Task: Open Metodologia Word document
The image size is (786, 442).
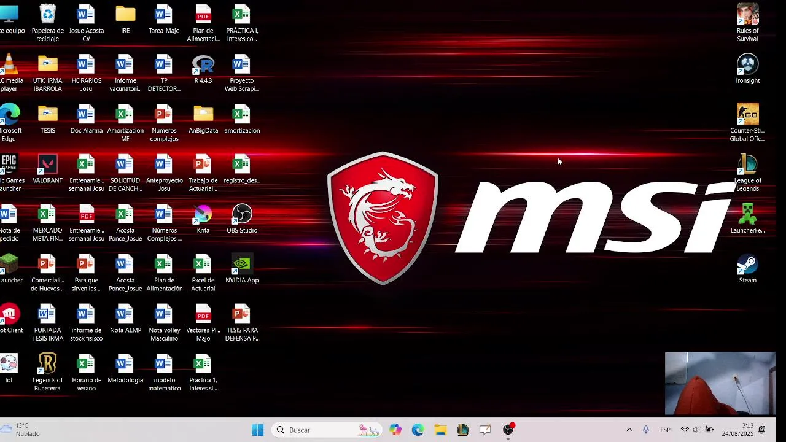Action: click(125, 368)
